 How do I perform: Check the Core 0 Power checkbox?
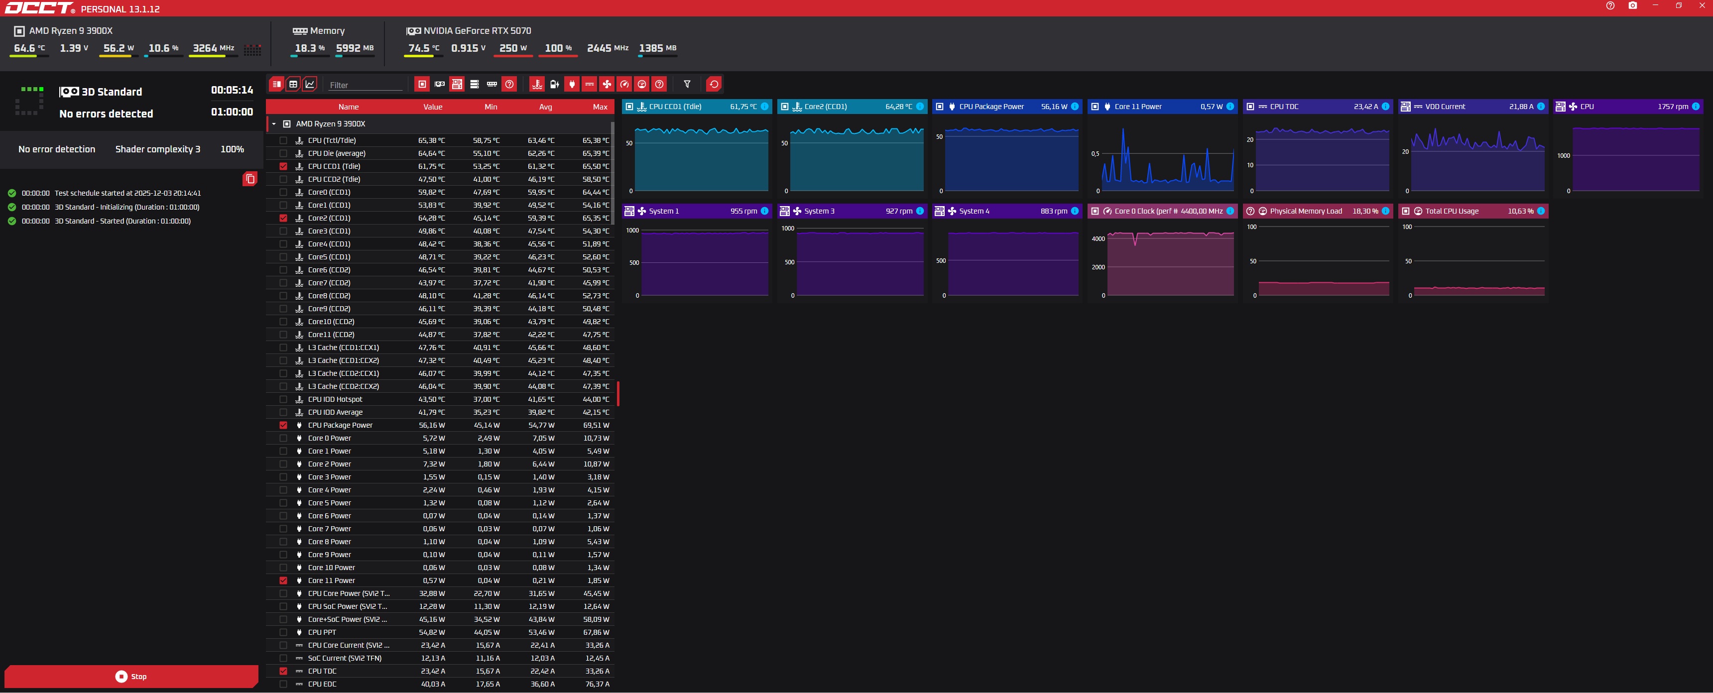pyautogui.click(x=283, y=438)
